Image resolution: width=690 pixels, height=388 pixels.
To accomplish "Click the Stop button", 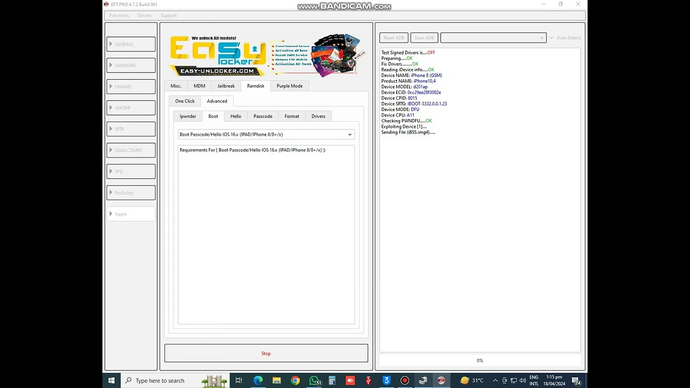I will 266,354.
